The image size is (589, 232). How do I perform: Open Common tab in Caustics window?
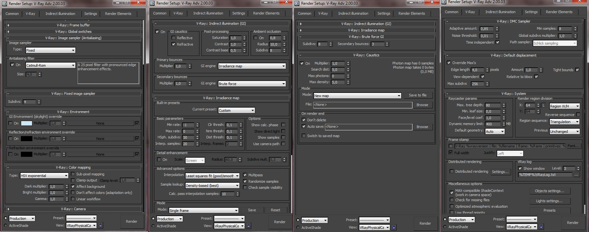tap(304, 14)
